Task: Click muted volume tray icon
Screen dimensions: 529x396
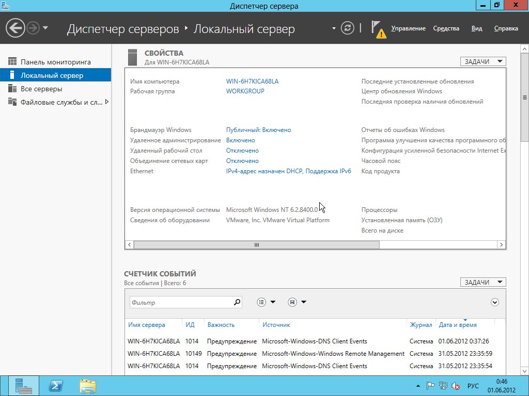Action: click(456, 386)
